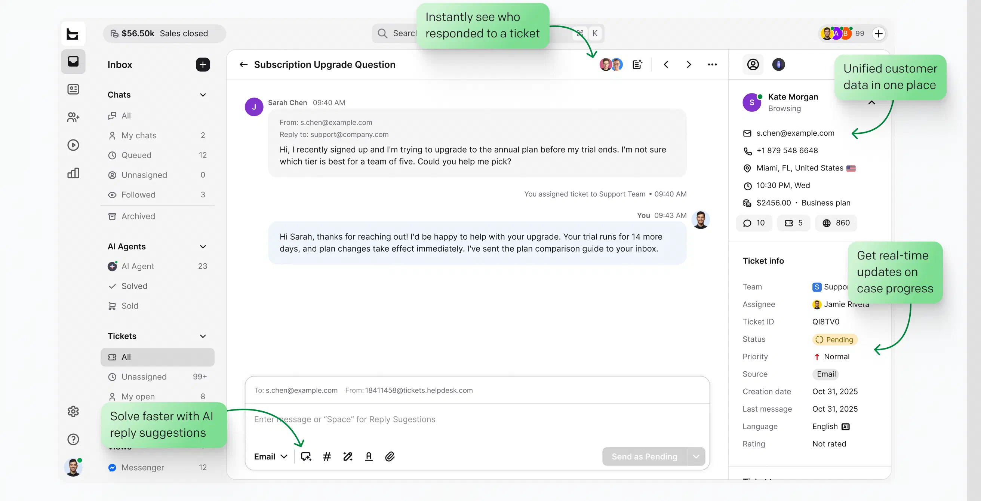Open the play circle icon in sidebar
The image size is (981, 501).
[73, 145]
